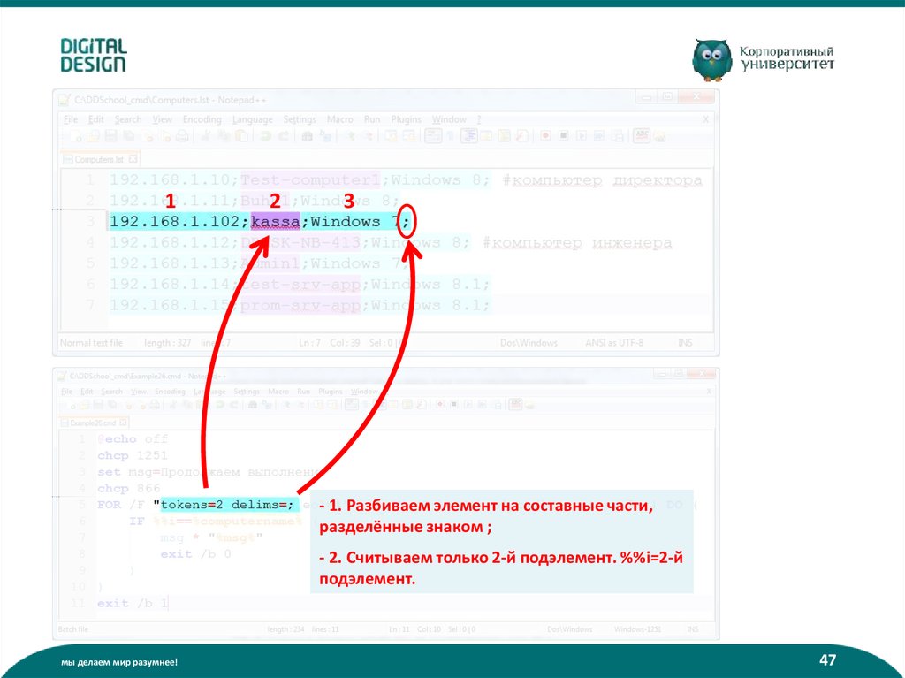Click Zoom Out icon in Computers.lst window
Viewport: 905px width, 678px height.
click(369, 136)
